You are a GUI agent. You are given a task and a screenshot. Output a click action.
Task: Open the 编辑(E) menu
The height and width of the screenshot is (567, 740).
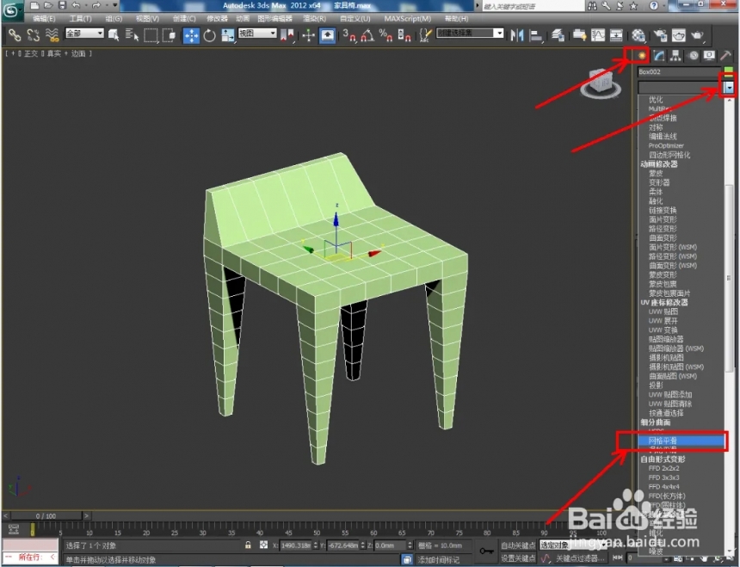coord(44,19)
